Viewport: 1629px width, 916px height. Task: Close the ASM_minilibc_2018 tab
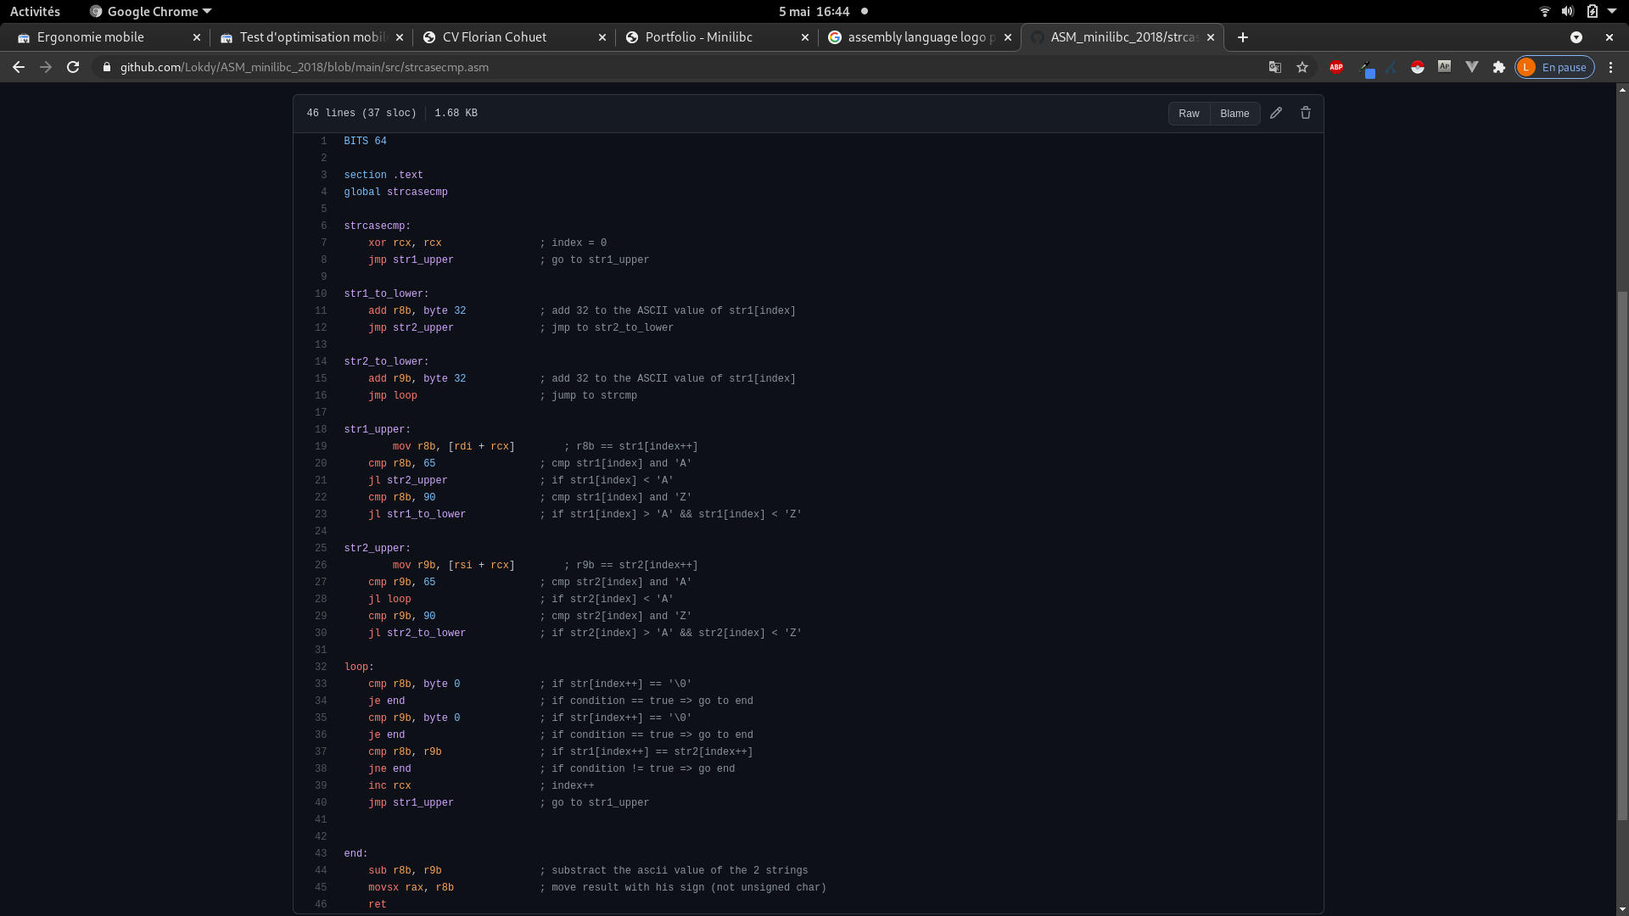pyautogui.click(x=1211, y=37)
